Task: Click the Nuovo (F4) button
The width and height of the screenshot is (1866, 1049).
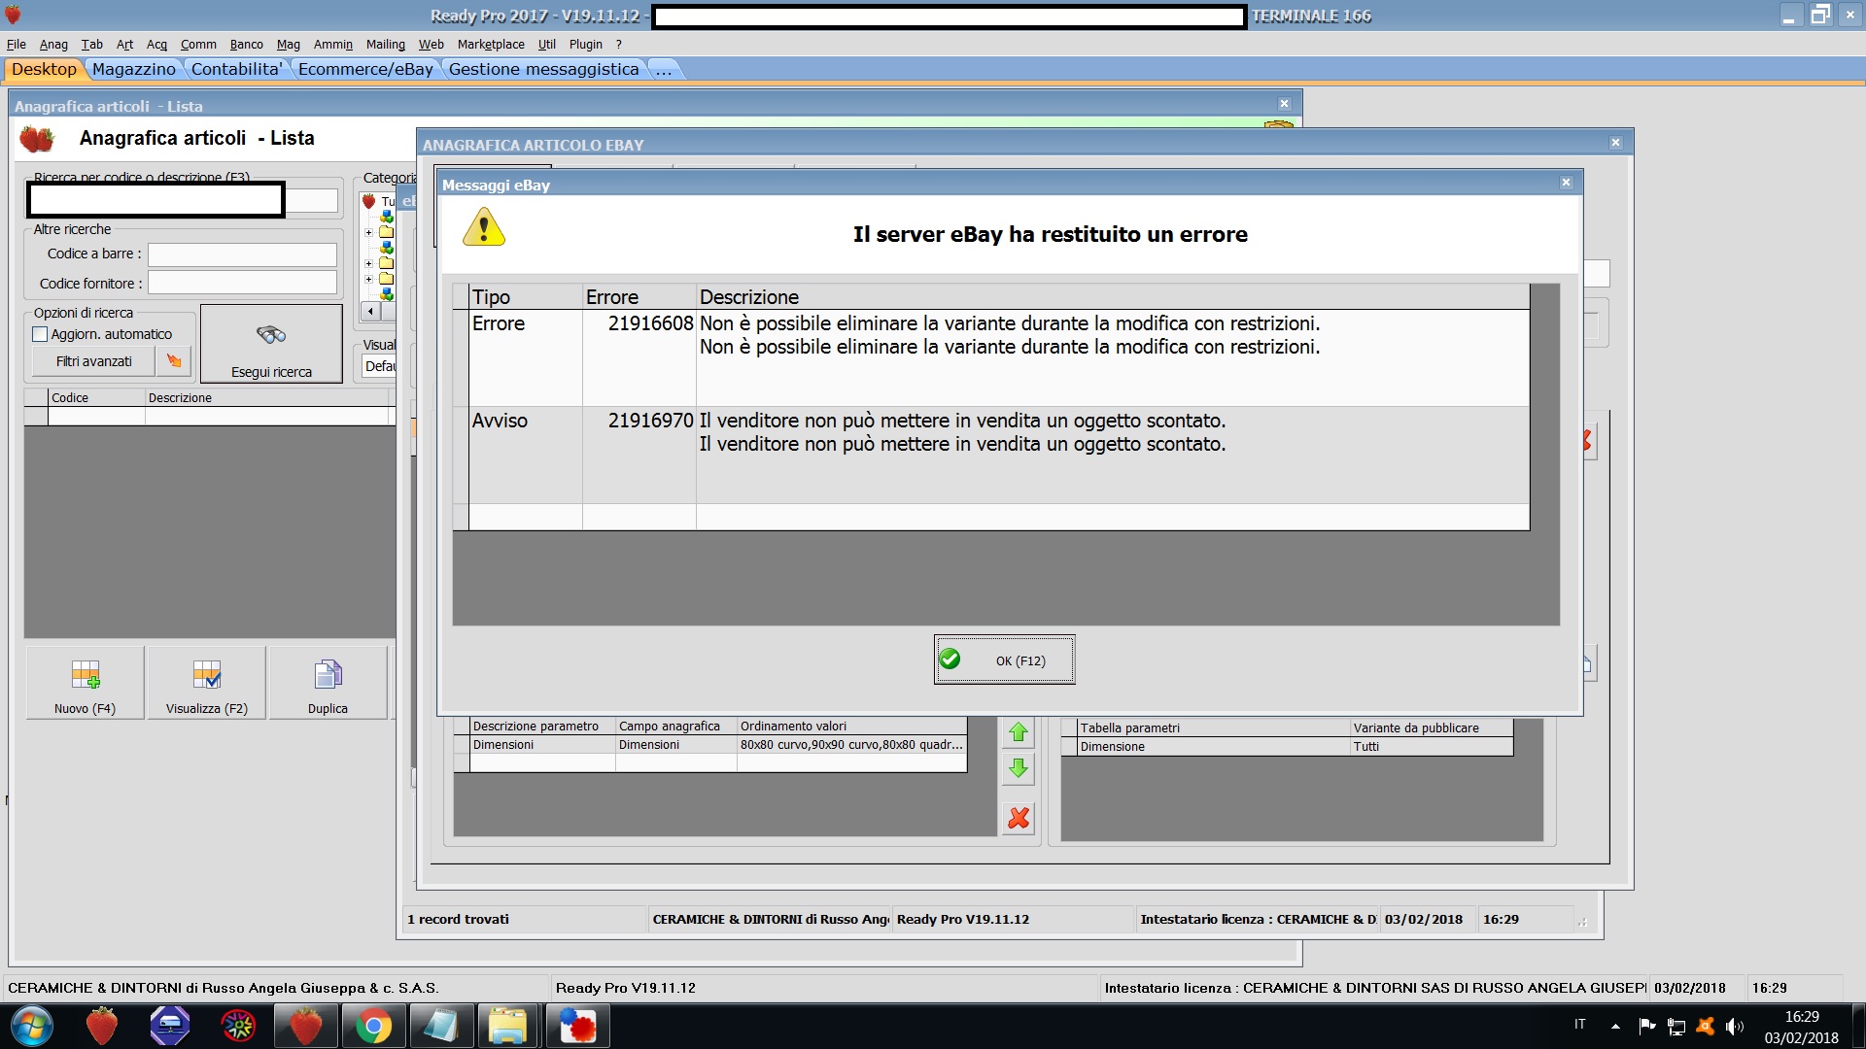Action: (x=86, y=683)
